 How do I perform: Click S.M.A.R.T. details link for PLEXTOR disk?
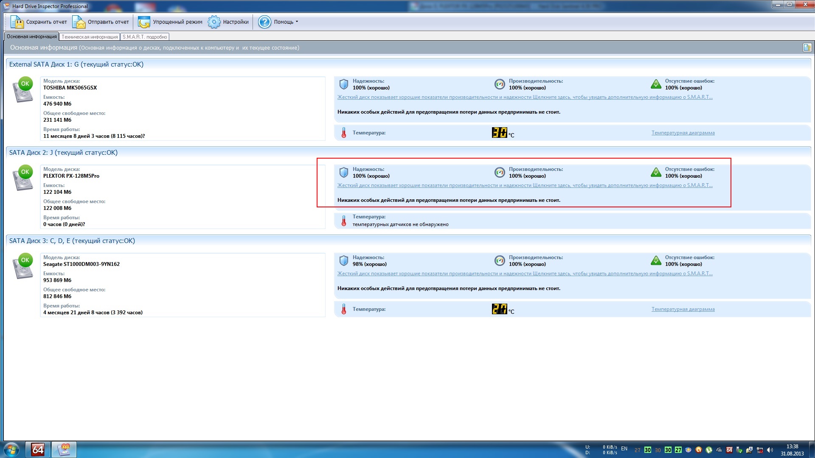[x=525, y=185]
